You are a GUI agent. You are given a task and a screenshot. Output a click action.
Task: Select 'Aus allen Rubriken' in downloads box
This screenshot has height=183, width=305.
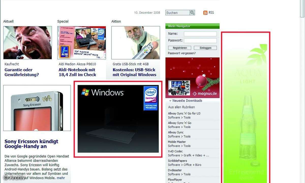pos(181,107)
